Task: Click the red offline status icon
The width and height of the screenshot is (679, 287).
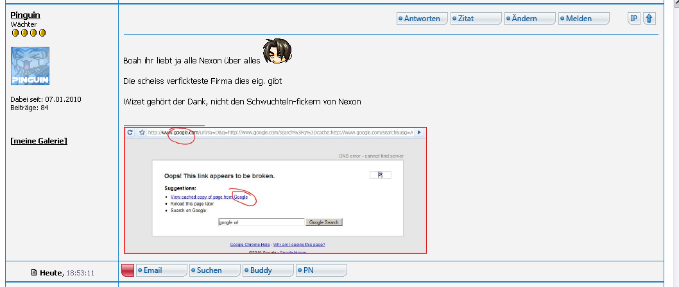Action: pyautogui.click(x=128, y=270)
